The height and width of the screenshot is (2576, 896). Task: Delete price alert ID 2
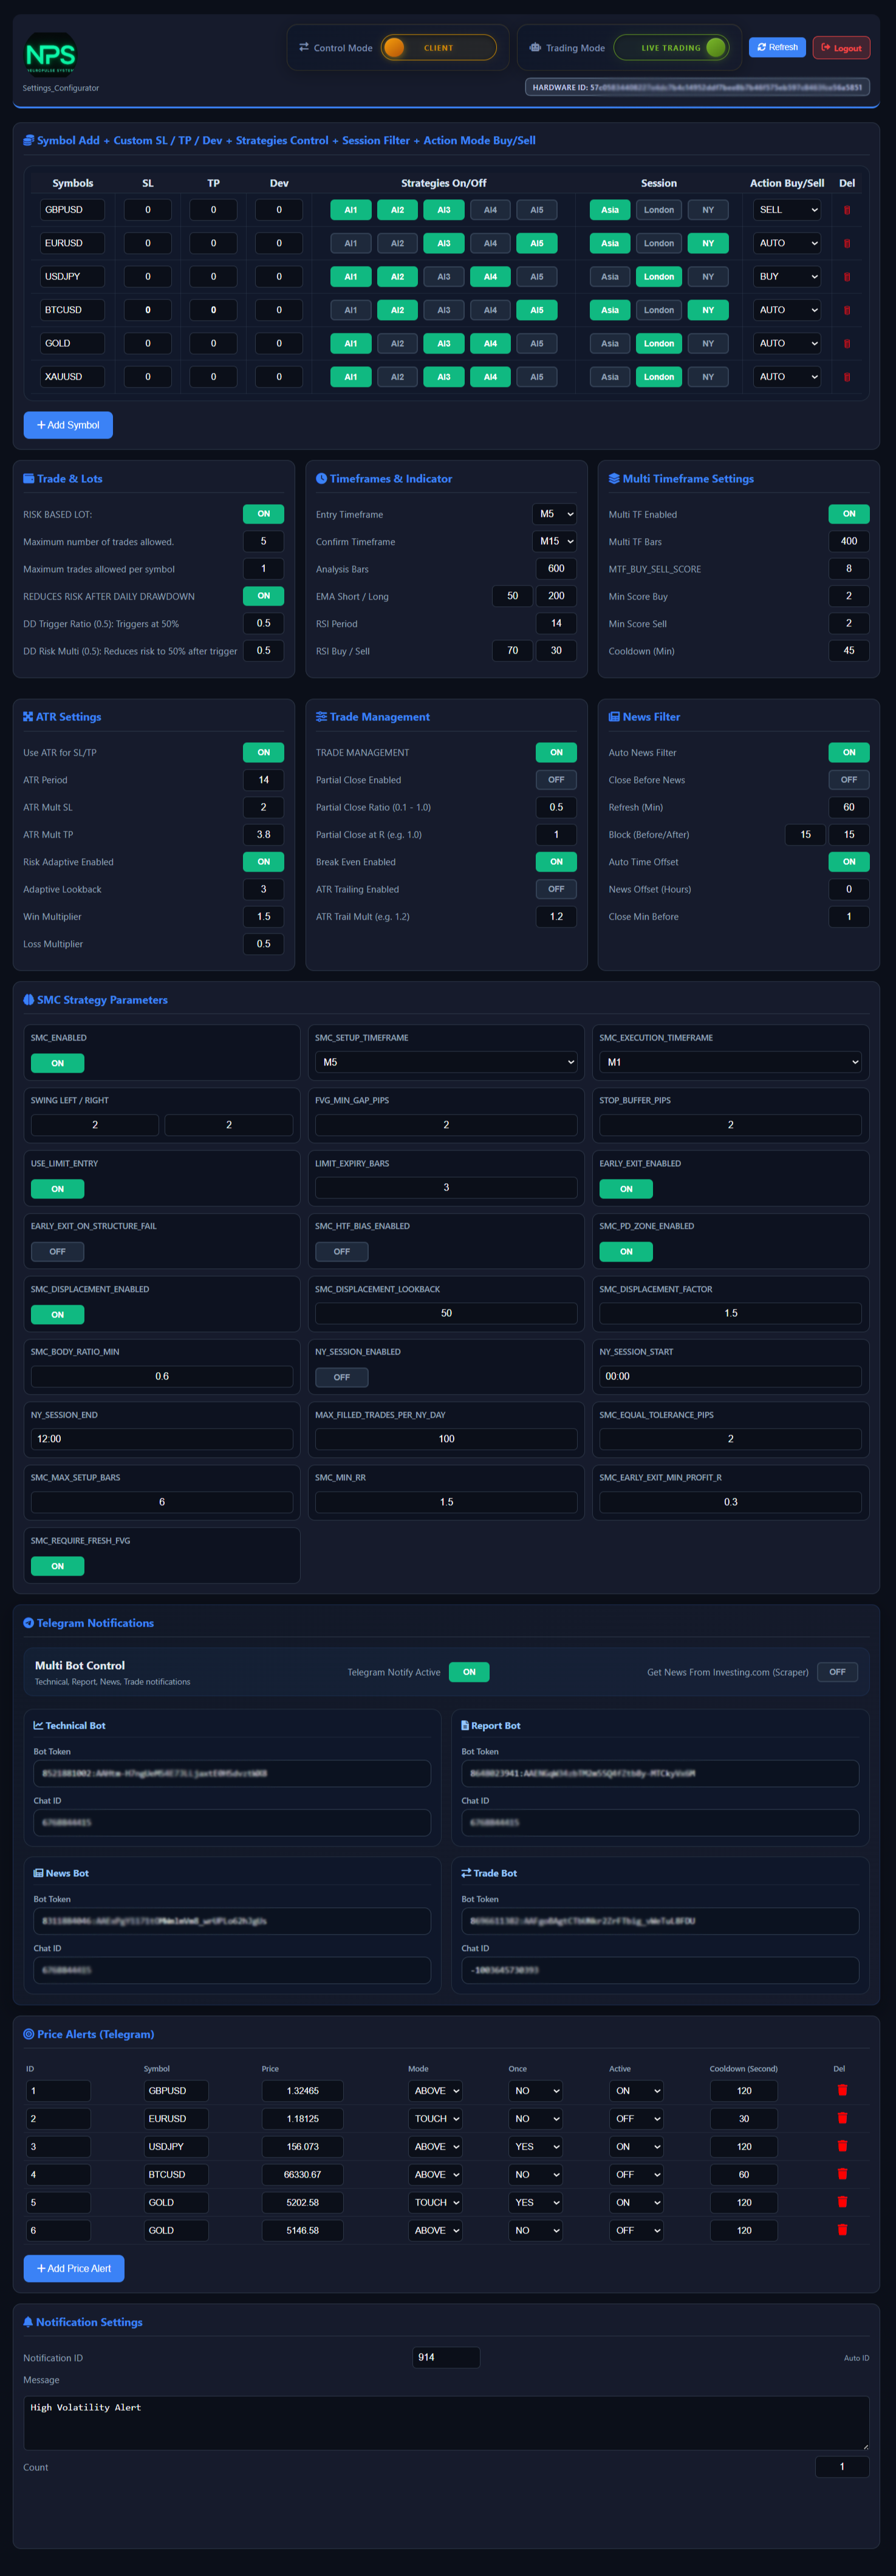842,2118
